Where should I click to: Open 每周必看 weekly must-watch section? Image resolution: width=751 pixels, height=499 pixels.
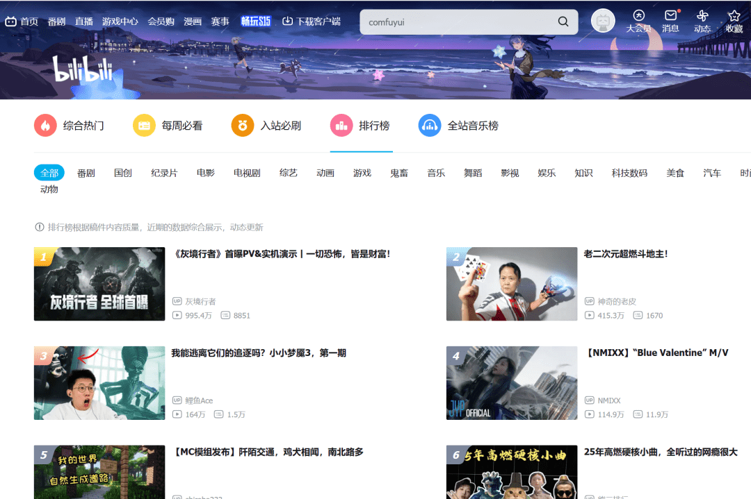[144, 126]
